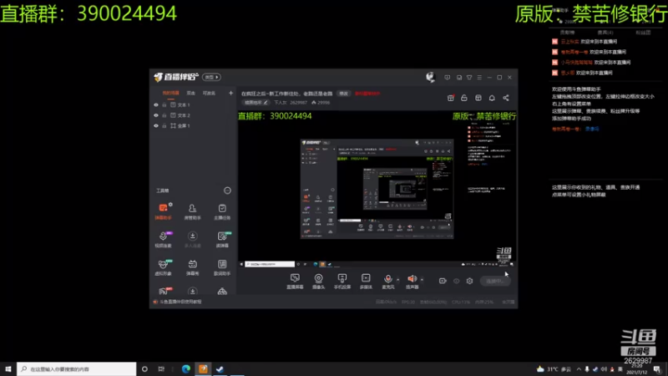The image size is (668, 376).
Task: Add a new scene with plus button
Action: pyautogui.click(x=231, y=93)
